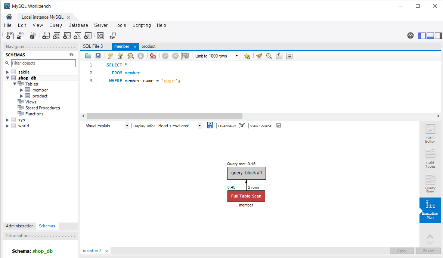The height and width of the screenshot is (258, 443).
Task: Open the Form Editor panel
Action: [x=430, y=133]
